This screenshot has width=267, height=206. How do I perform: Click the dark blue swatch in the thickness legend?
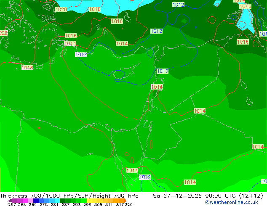point(36,201)
